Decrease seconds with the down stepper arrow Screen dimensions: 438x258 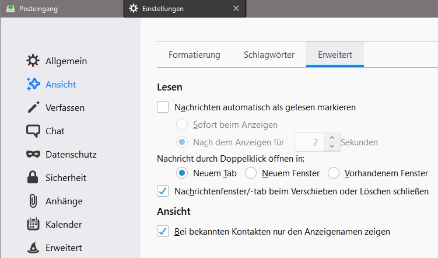(x=331, y=146)
